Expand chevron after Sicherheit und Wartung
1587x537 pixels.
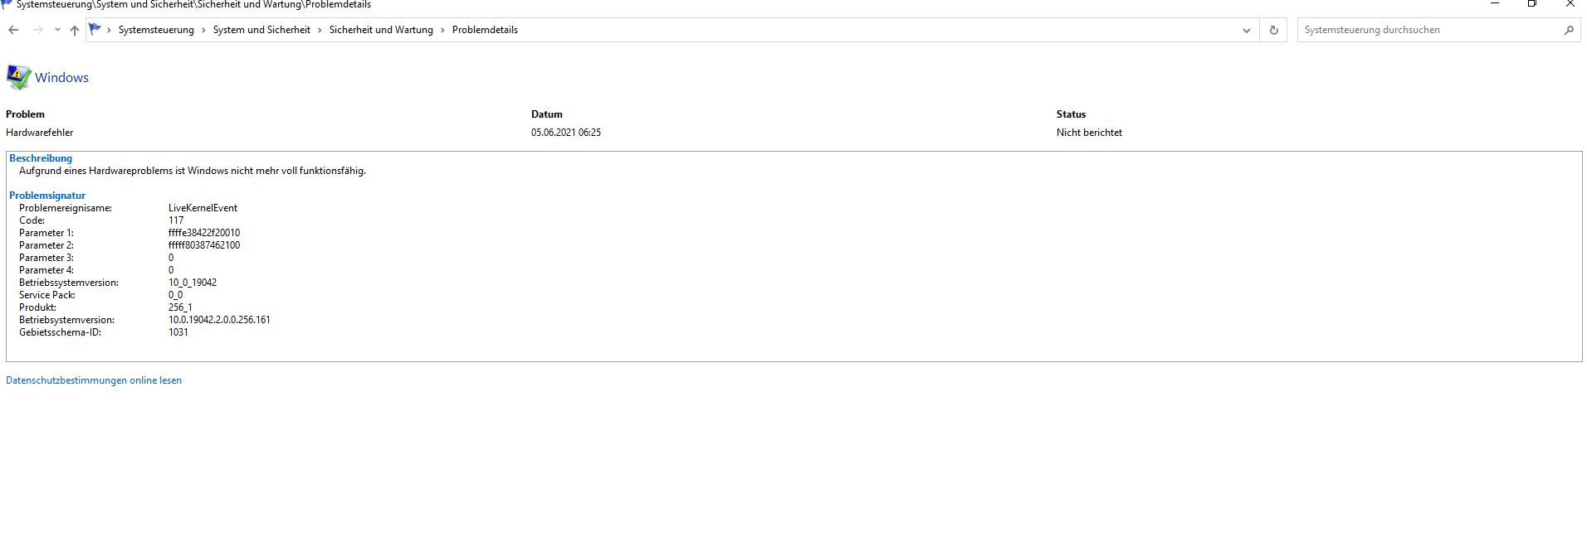[442, 30]
